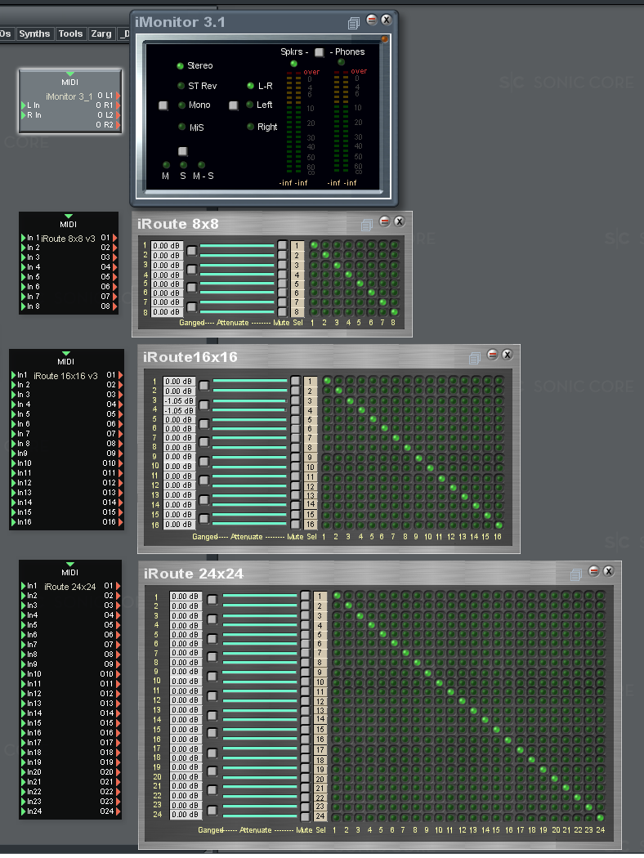Toggle row 16 column 16 matrix LED in iRoute16x16
This screenshot has height=858, width=644.
tap(499, 525)
